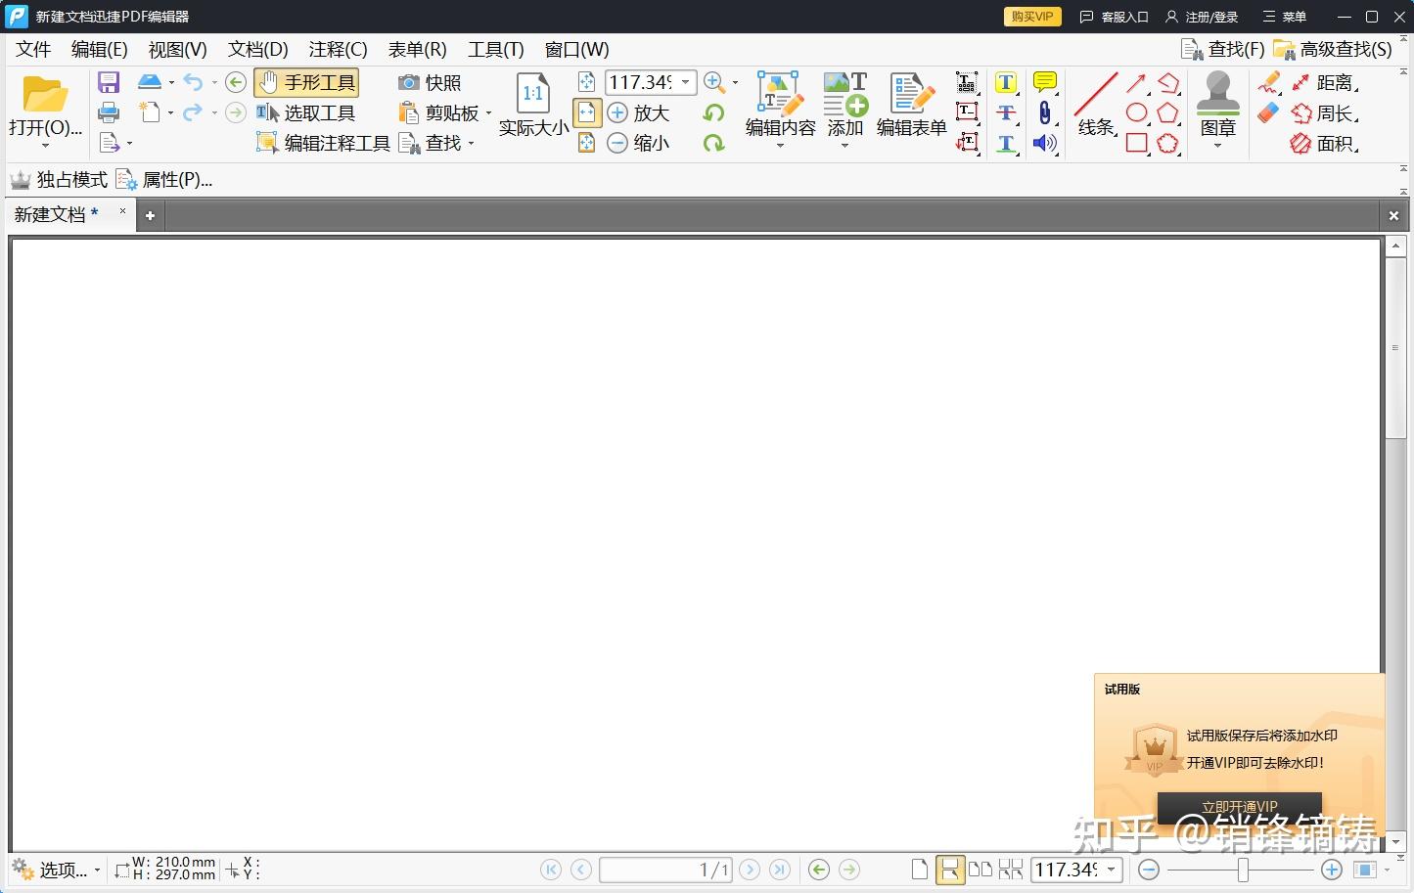
Task: Select the red Cloud shape tool
Action: 1167,144
